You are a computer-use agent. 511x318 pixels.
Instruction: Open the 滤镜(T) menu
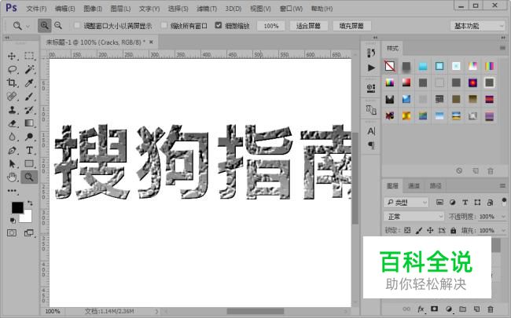click(207, 9)
